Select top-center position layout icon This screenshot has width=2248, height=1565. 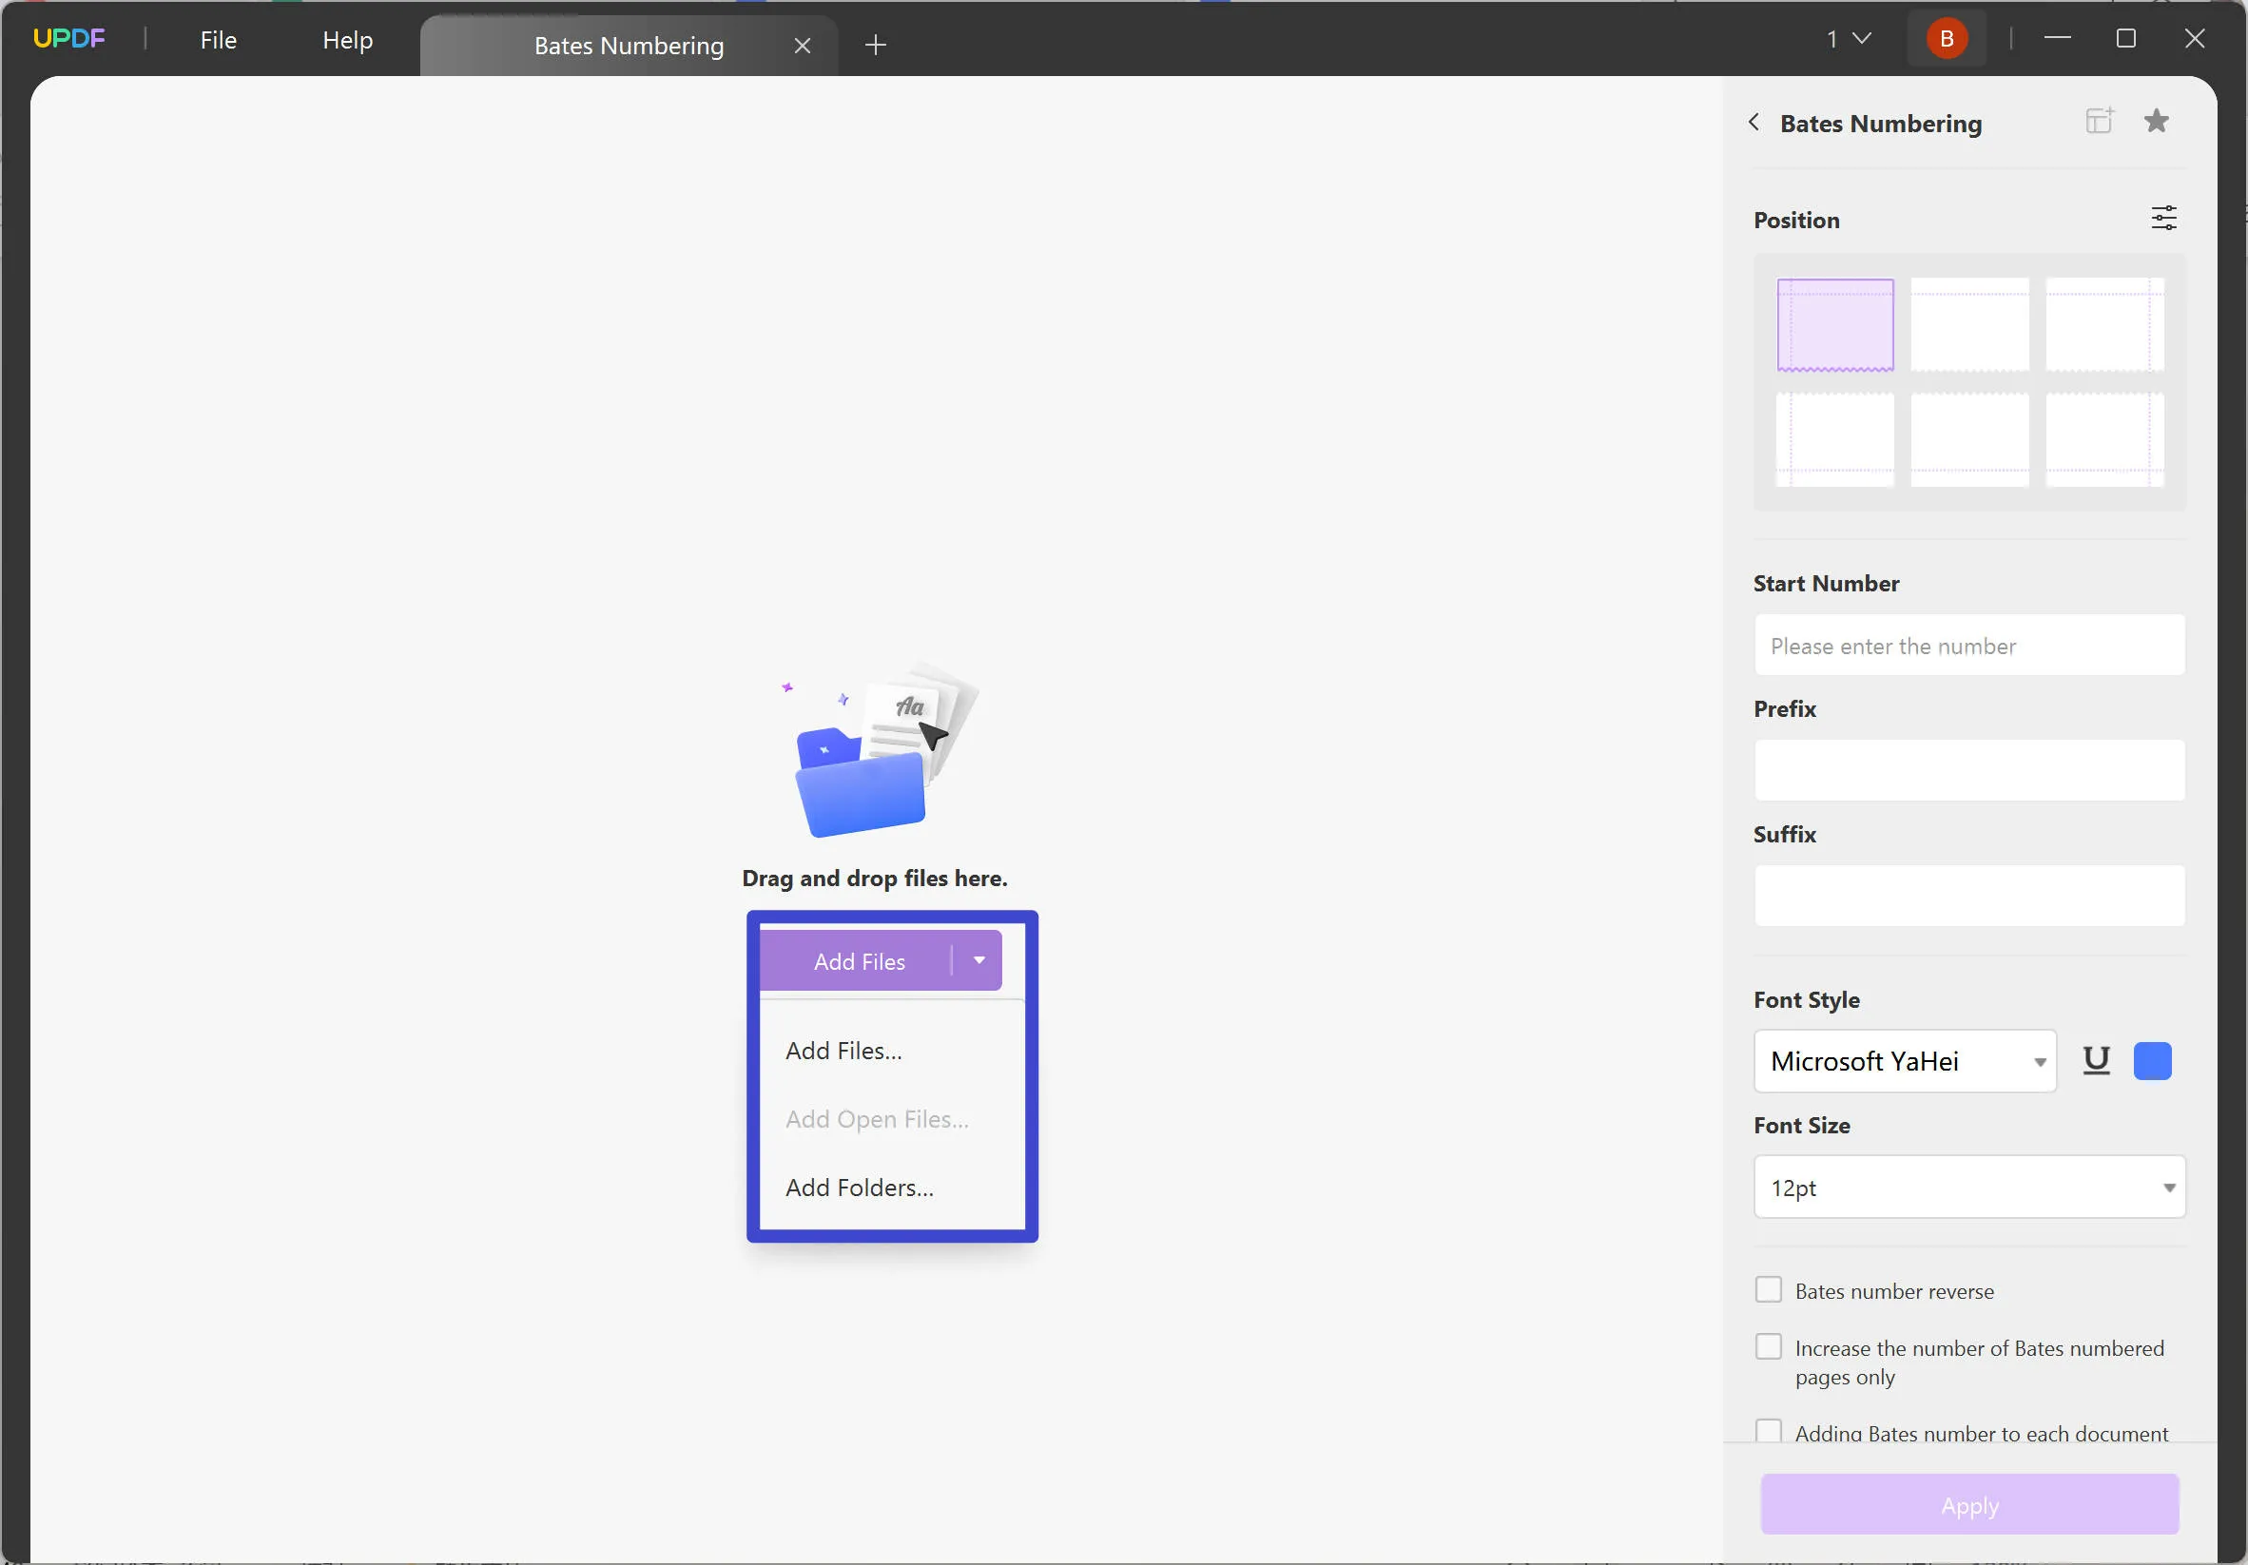coord(1969,323)
